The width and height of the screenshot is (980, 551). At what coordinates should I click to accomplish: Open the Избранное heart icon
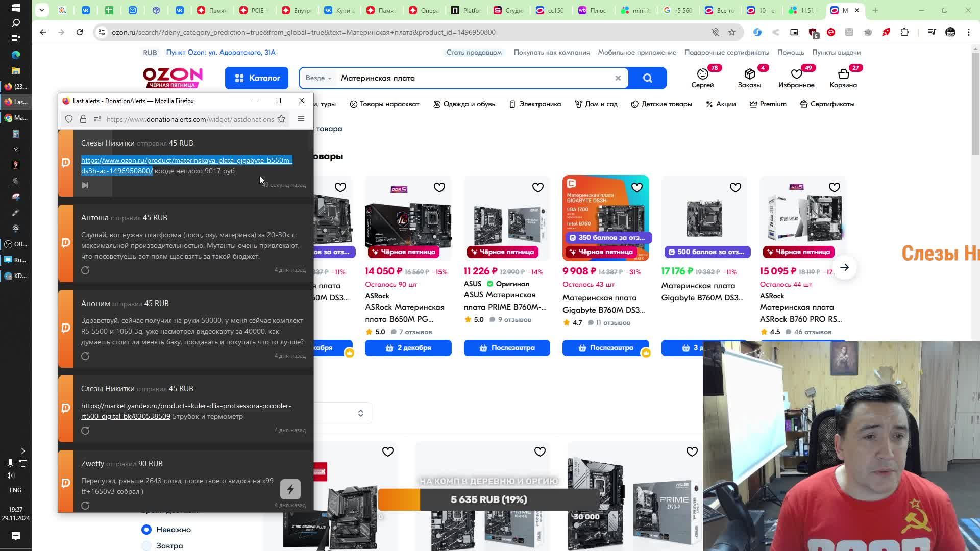(x=796, y=74)
